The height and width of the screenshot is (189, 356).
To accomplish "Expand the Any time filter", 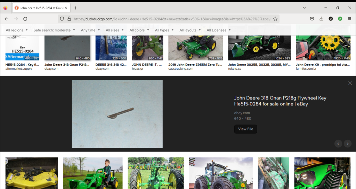I will (90, 30).
